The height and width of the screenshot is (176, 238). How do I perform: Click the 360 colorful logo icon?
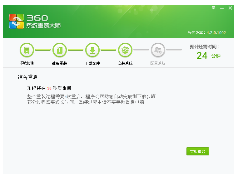click(17, 21)
